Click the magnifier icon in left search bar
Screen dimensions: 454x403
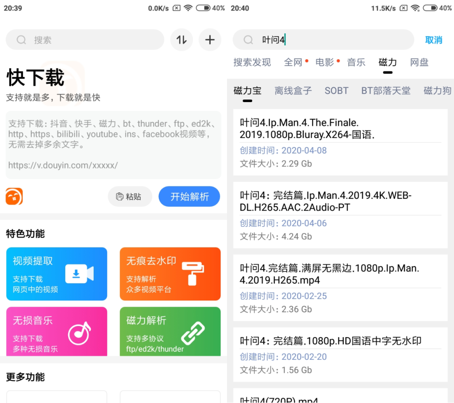tap(21, 40)
